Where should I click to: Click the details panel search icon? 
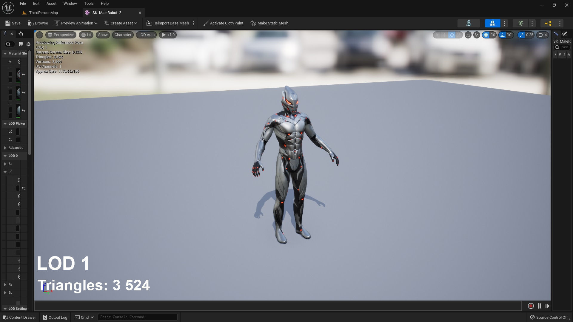click(8, 44)
